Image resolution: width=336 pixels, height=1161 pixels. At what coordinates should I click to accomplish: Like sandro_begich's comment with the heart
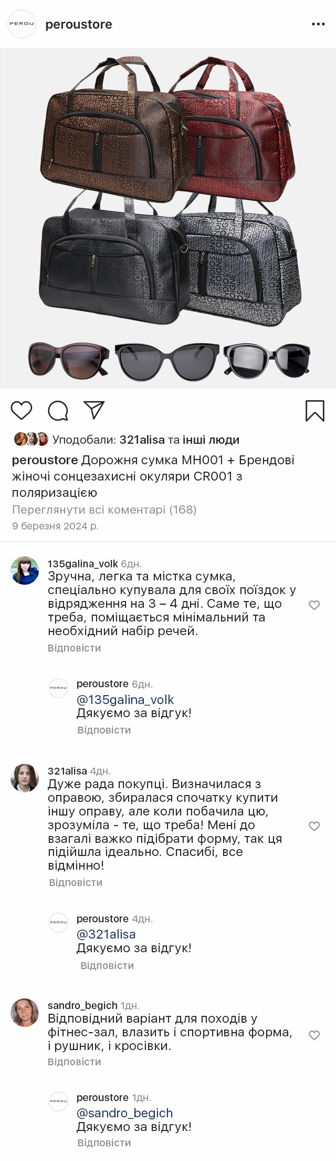pos(314,1035)
